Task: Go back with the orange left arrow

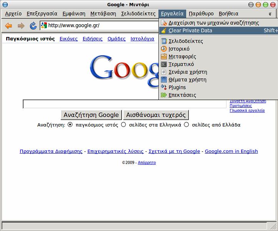Action: pyautogui.click(x=8, y=26)
